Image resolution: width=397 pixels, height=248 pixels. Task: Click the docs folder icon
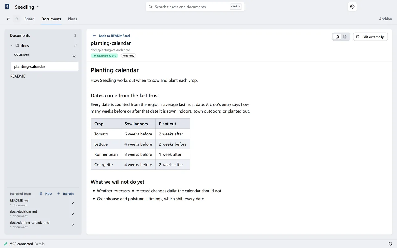click(x=17, y=45)
